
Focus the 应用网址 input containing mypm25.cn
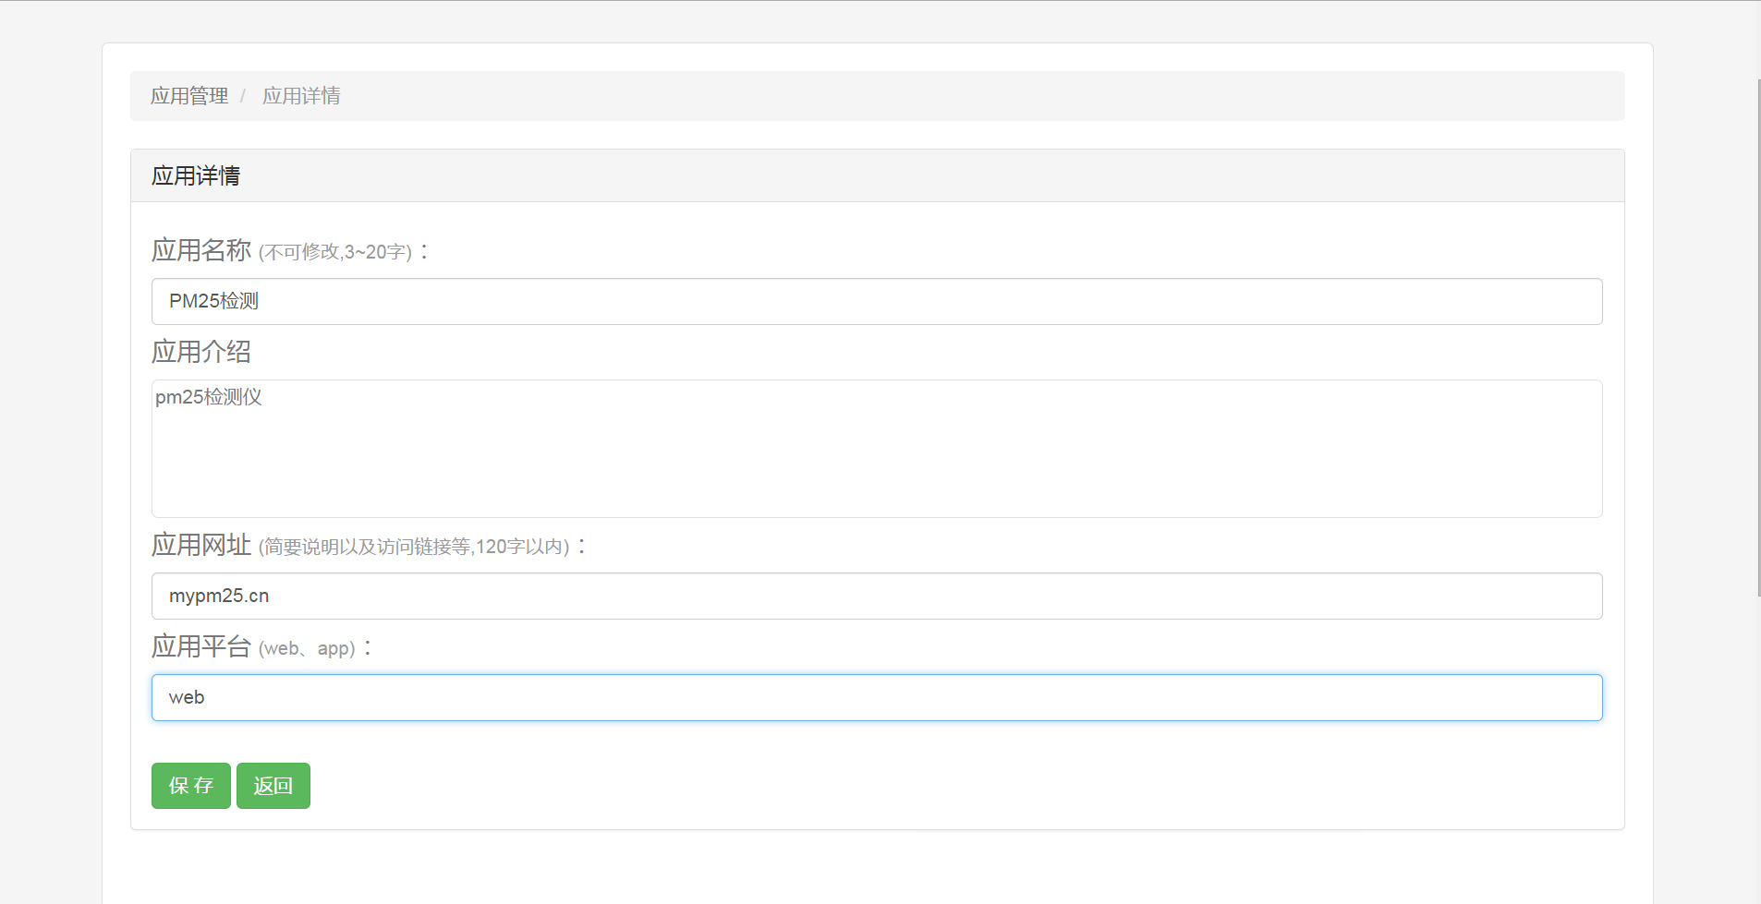pos(876,596)
